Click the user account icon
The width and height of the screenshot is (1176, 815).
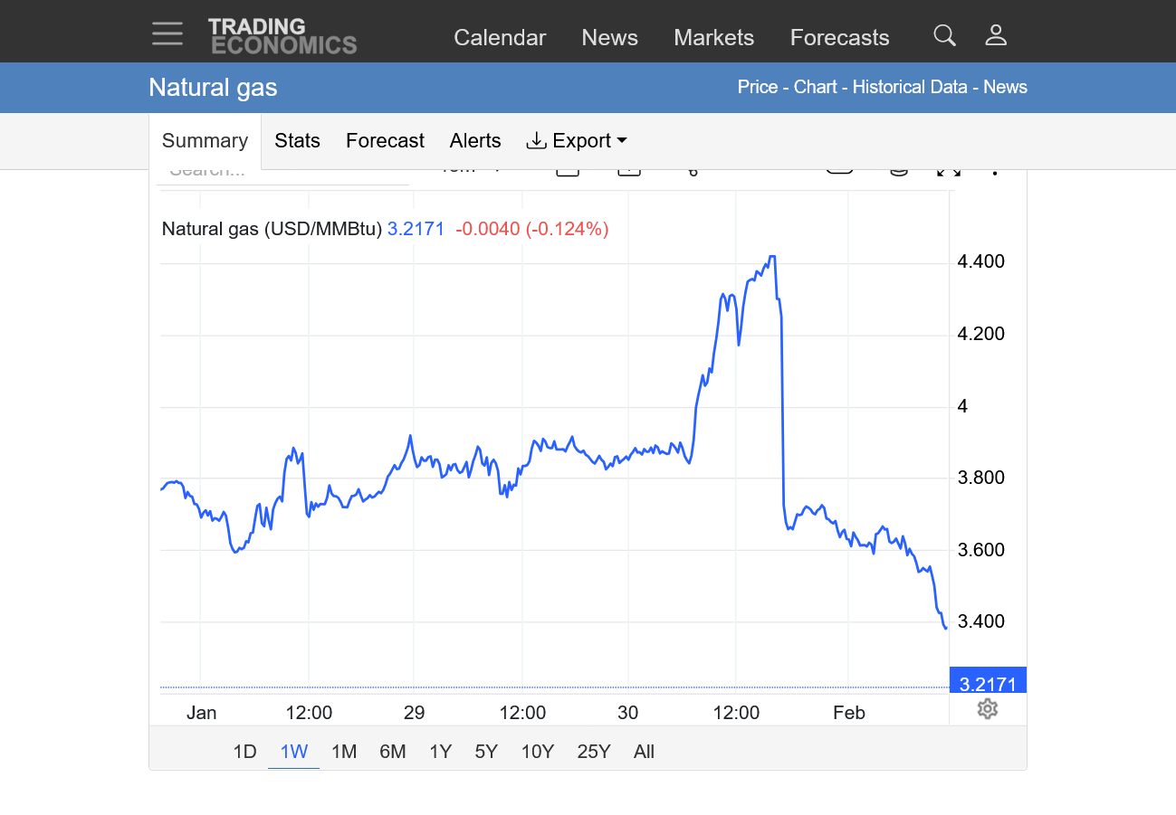pos(996,36)
